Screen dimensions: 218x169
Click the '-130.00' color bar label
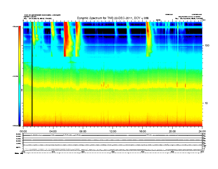tap(15, 27)
